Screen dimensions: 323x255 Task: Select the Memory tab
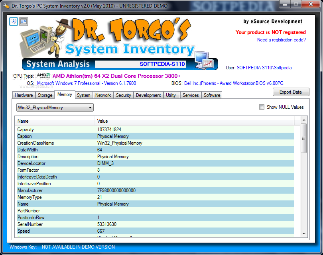65,94
